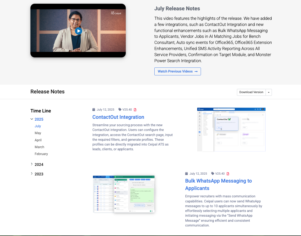The image size is (301, 236).
Task: Select 2024 in the Time Line
Action: point(39,165)
